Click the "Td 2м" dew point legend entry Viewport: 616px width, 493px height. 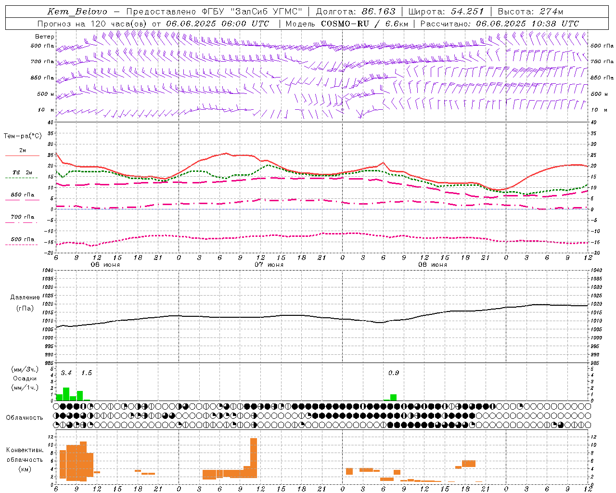[x=22, y=172]
